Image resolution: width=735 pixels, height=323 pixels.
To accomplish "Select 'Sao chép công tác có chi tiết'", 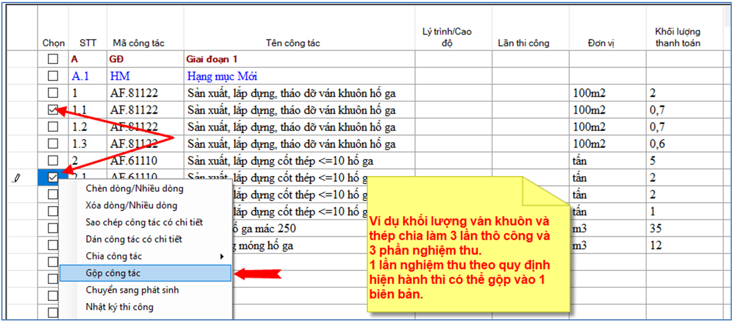I will click(x=144, y=222).
